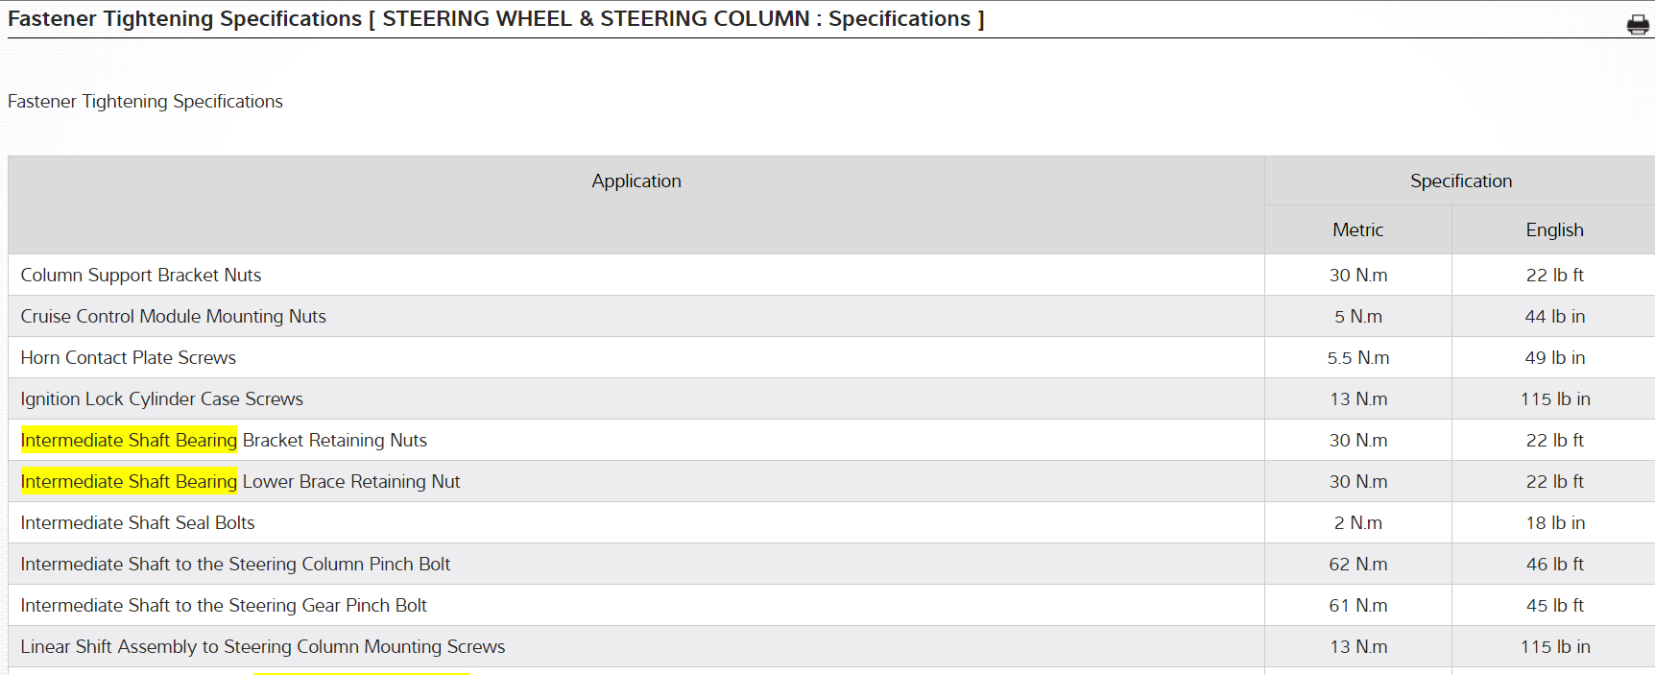Click highlighted Intermediate Shaft Bearing Bracket text
The image size is (1655, 675).
pyautogui.click(x=129, y=441)
